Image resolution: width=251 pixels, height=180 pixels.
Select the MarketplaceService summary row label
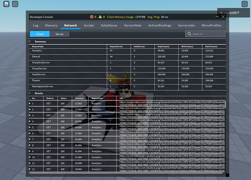43,86
